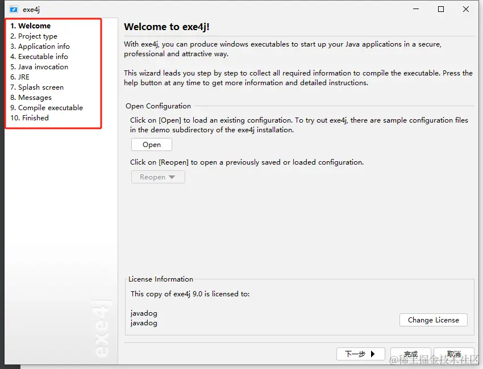This screenshot has height=369, width=483.
Task: Click the 取消 cancel button
Action: pyautogui.click(x=454, y=354)
